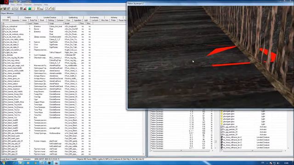Select the Act_banner_Tel_Fyr row
Screen dimensions: 294x165
coord(47,110)
